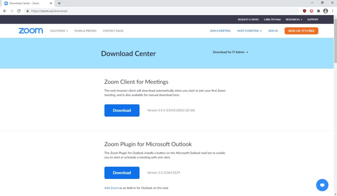Click Sign Up, It's Free button

(x=301, y=31)
